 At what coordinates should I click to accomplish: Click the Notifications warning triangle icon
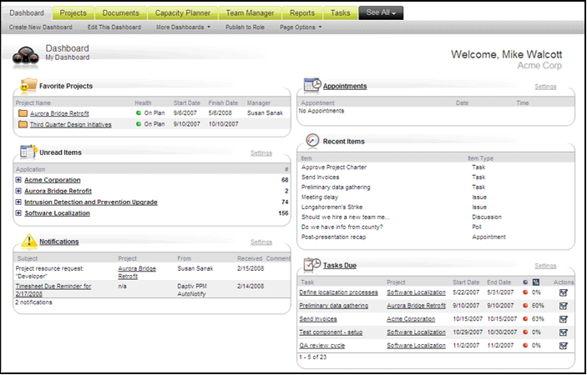point(29,242)
